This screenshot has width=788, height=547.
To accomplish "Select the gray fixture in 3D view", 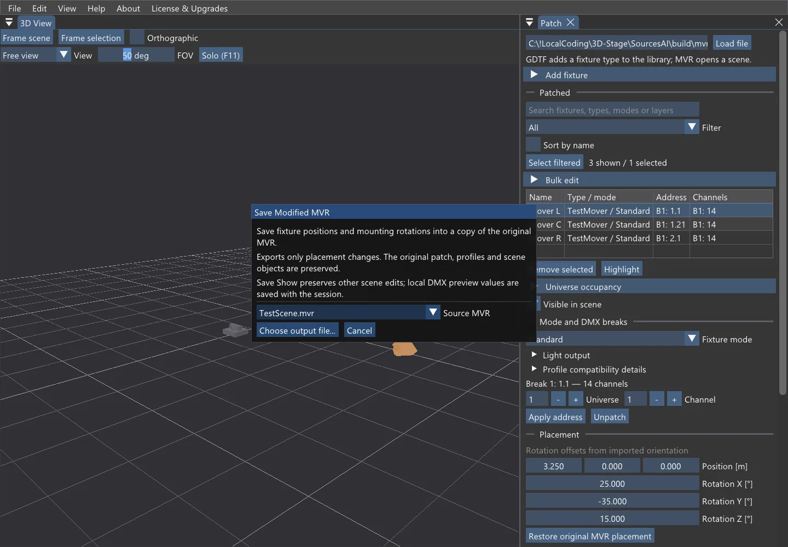I will [x=236, y=330].
